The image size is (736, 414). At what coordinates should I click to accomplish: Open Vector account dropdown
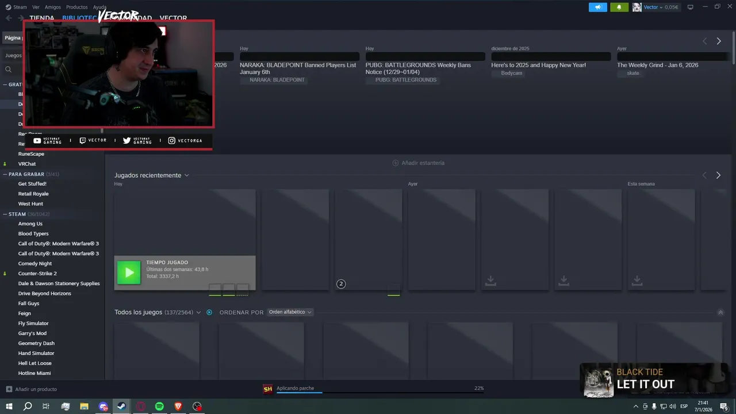654,7
